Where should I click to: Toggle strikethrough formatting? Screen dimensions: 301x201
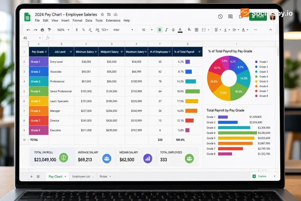(173, 30)
